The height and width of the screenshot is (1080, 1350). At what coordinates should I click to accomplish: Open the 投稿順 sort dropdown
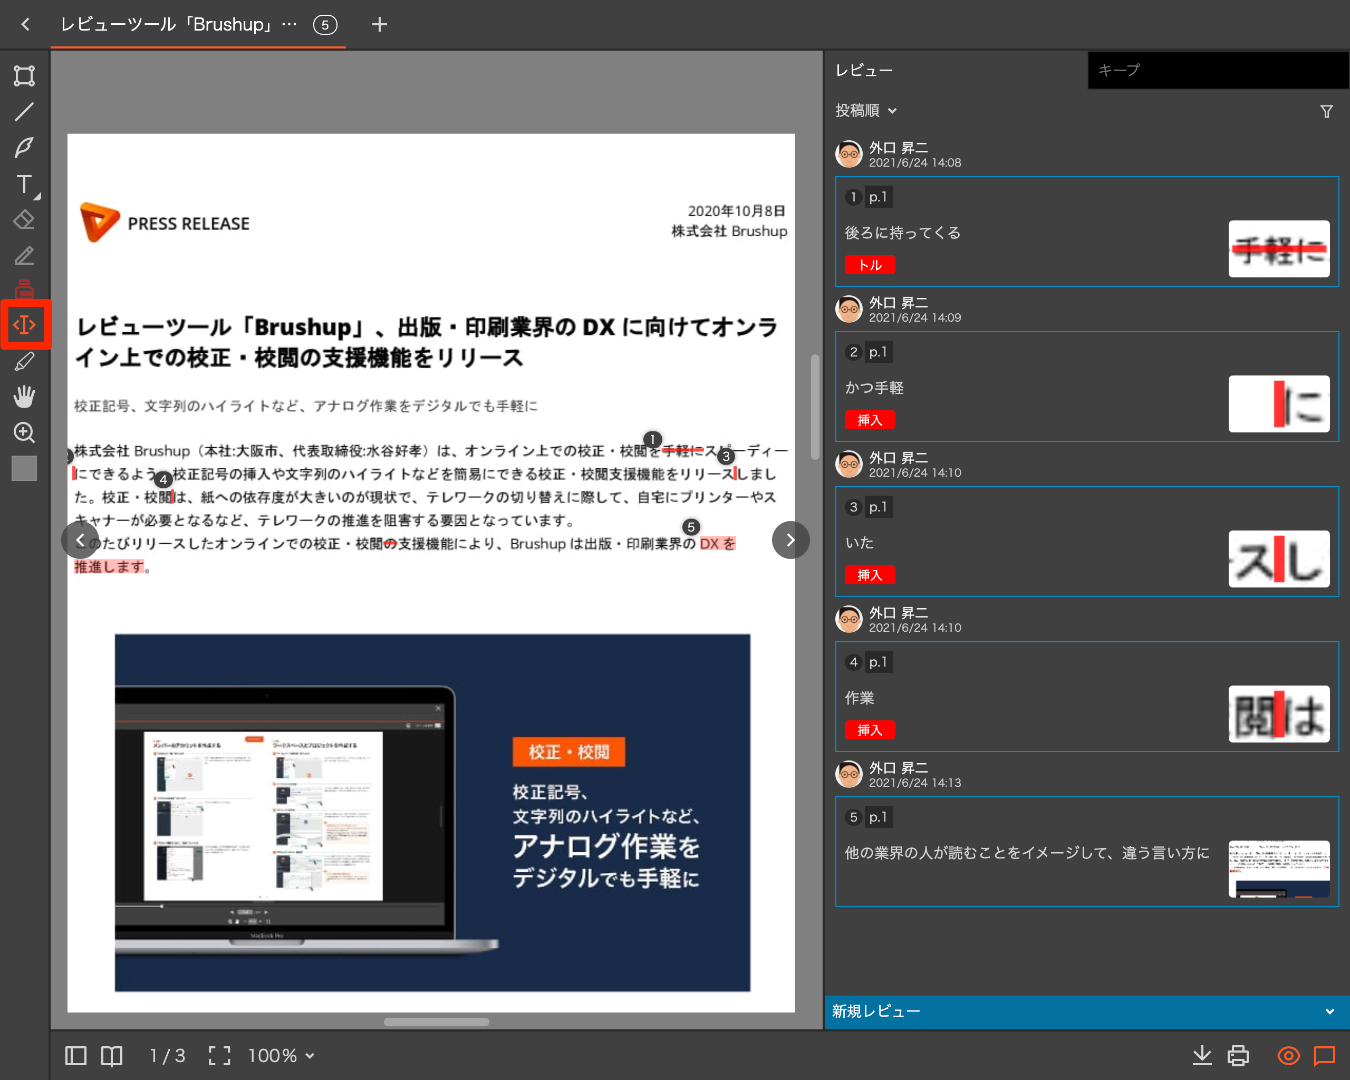[866, 111]
